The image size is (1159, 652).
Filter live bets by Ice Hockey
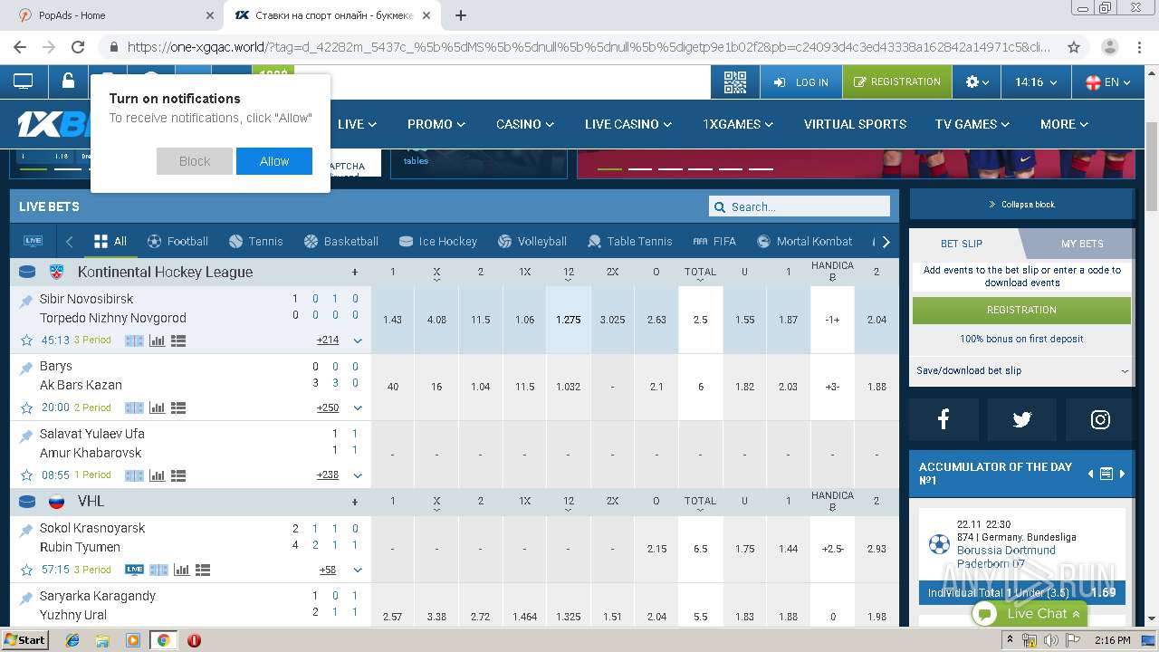(438, 241)
